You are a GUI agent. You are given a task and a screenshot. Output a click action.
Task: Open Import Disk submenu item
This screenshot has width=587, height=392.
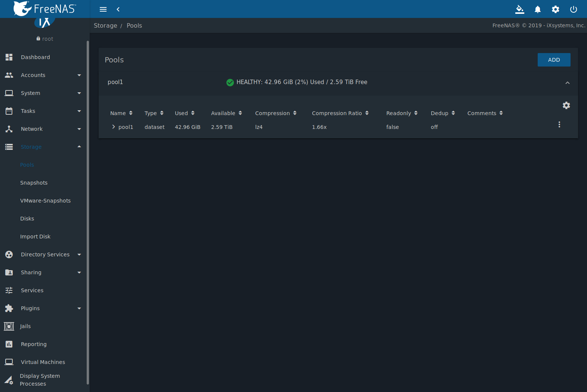[35, 237]
